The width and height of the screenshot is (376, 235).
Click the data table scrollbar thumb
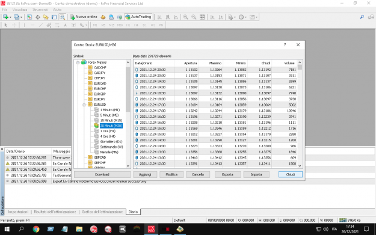(x=300, y=67)
